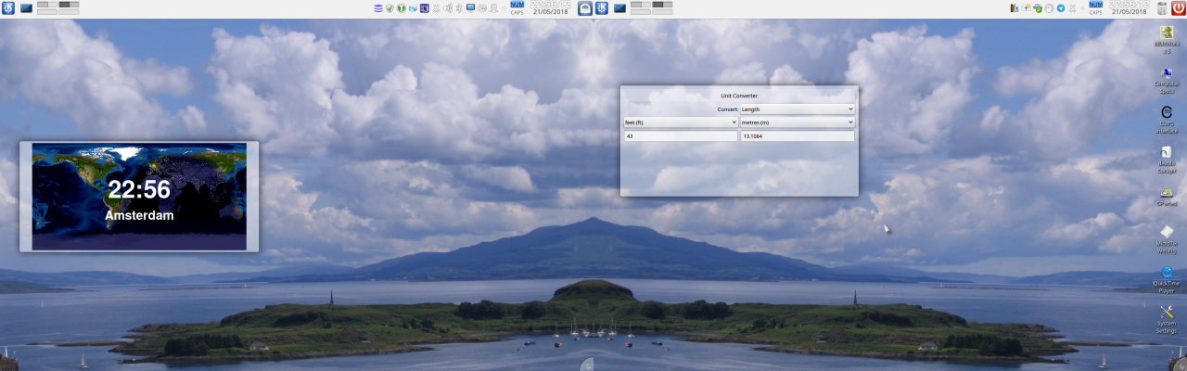
Task: Open the metres (m) target unit dropdown
Action: (x=797, y=122)
